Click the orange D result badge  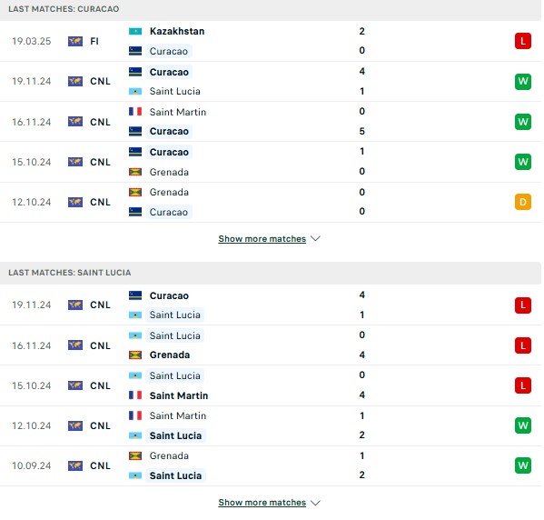[523, 202]
